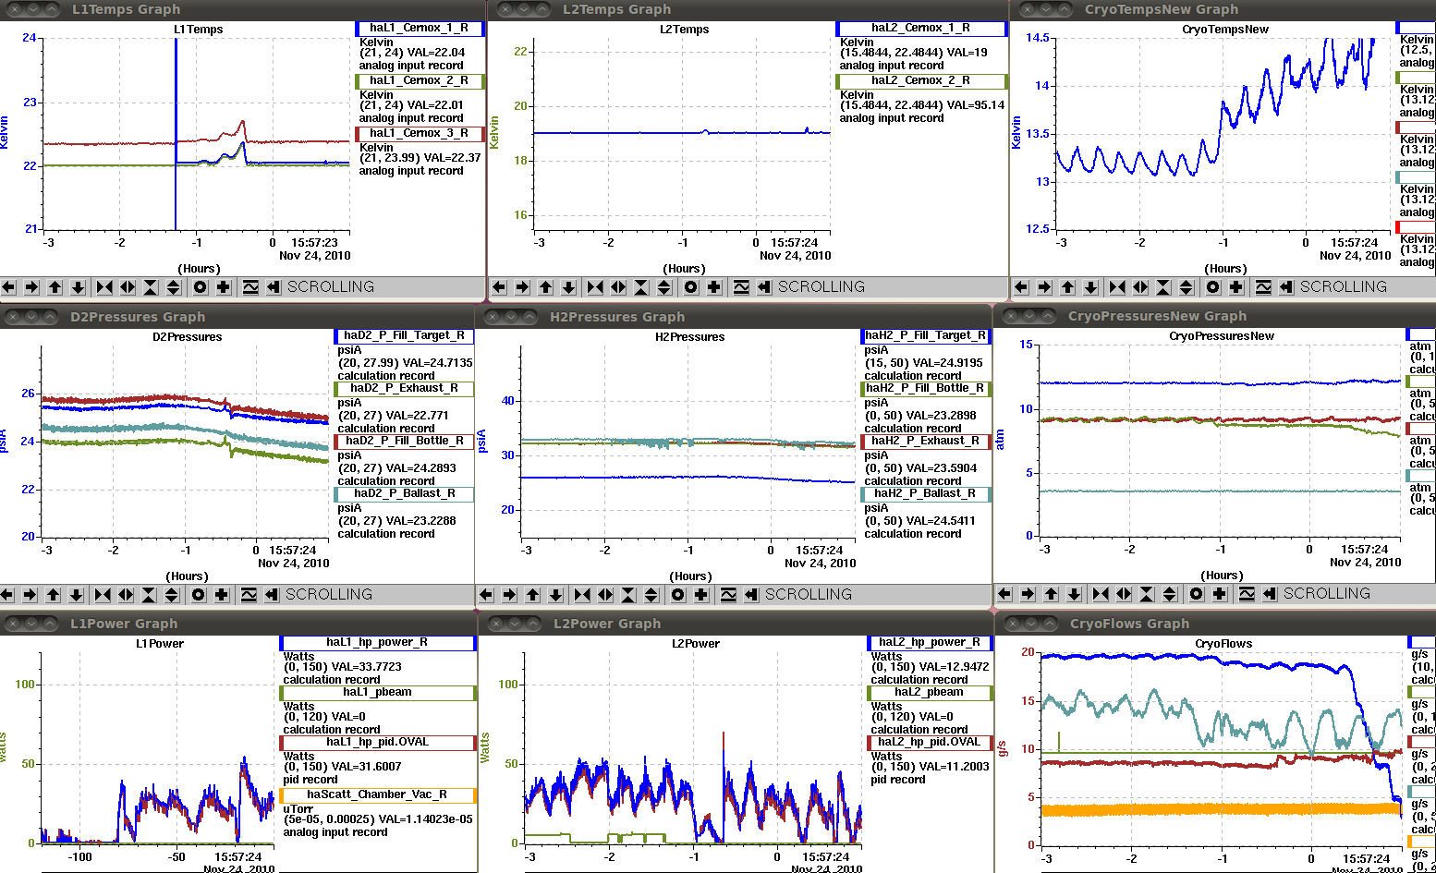Pan right in CryoTempsNew Graph toolbar

(x=1044, y=287)
